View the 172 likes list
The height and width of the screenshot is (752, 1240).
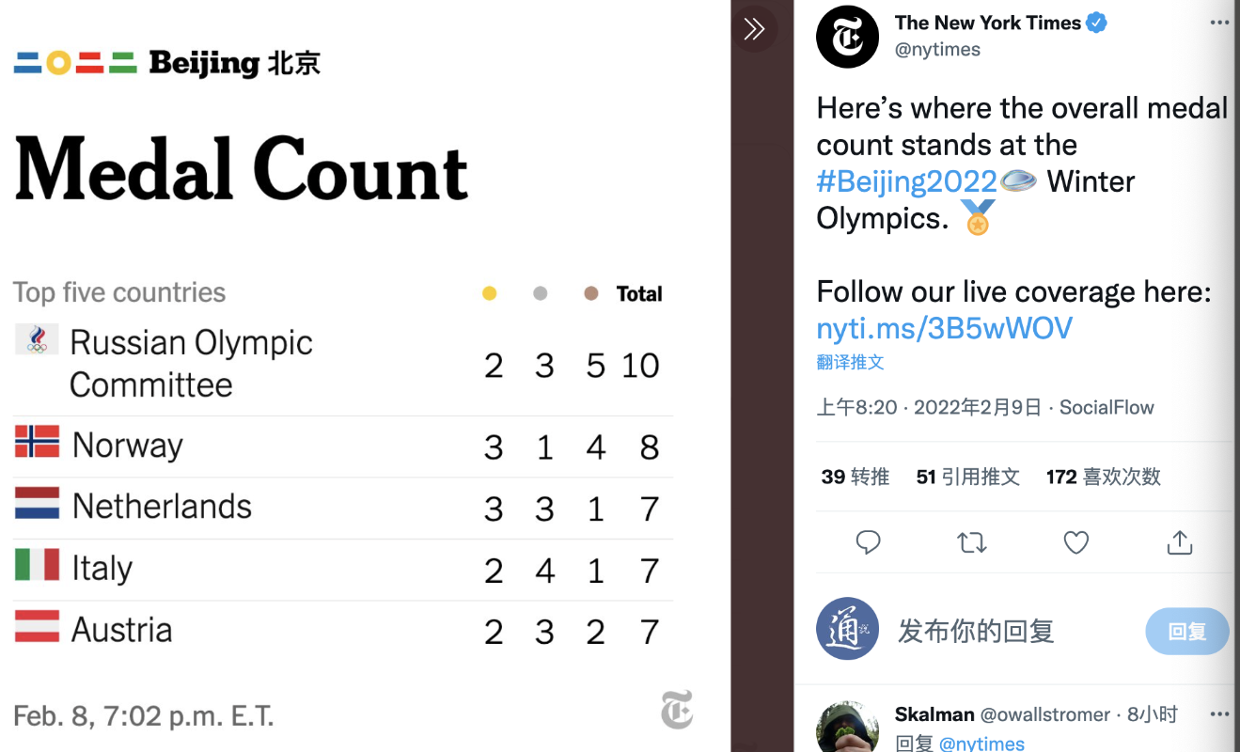(1103, 477)
